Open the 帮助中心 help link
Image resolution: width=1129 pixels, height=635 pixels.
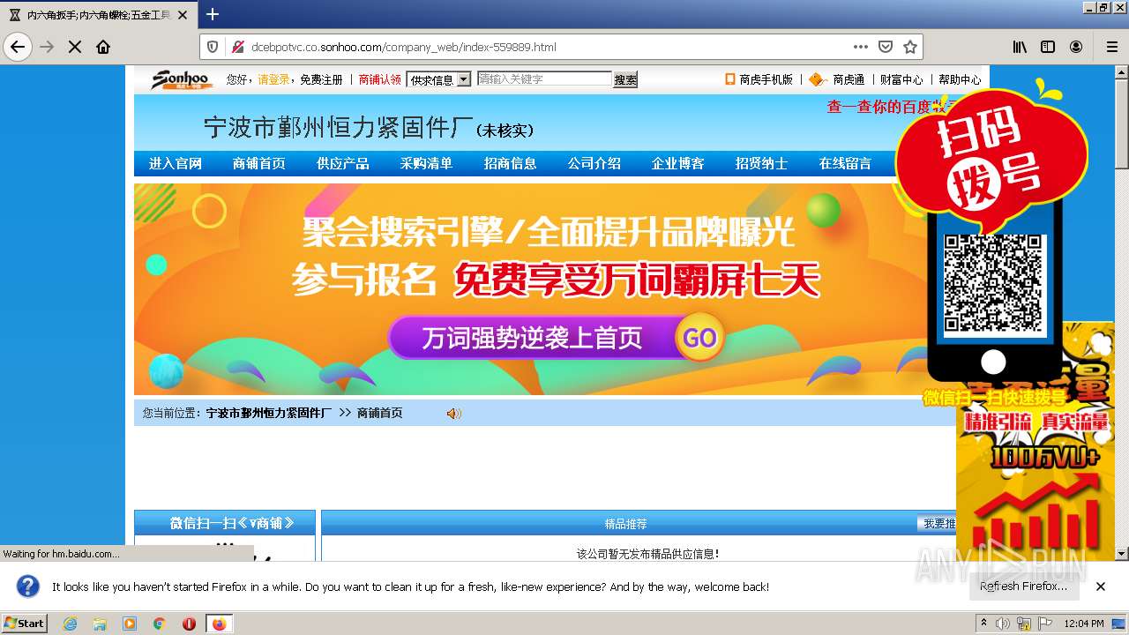tap(960, 79)
